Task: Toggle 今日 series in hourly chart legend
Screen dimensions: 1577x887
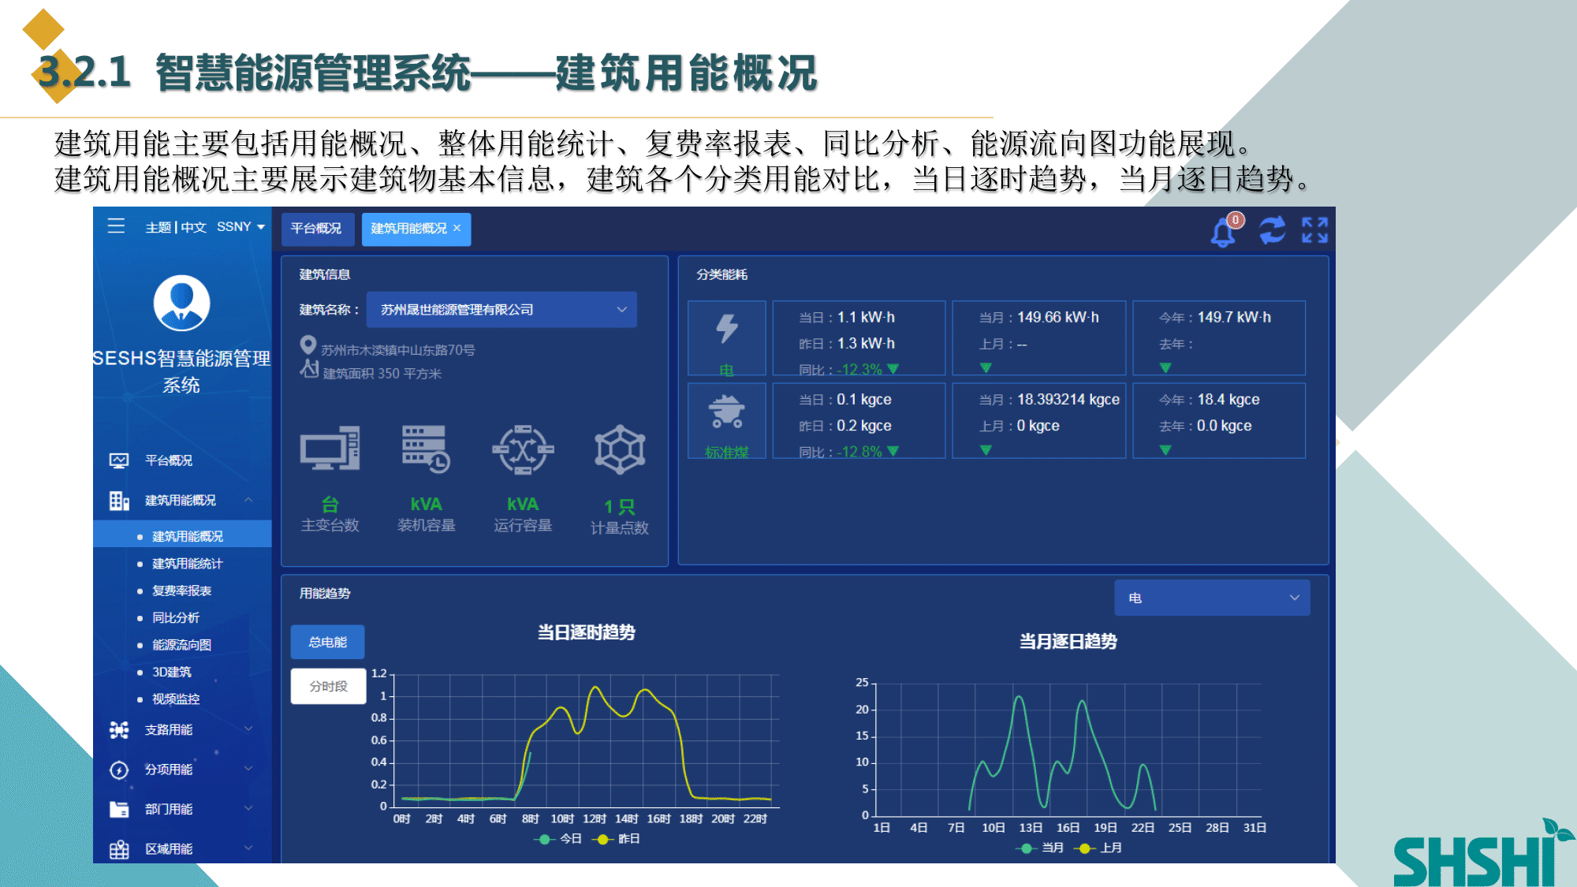Action: (x=558, y=839)
